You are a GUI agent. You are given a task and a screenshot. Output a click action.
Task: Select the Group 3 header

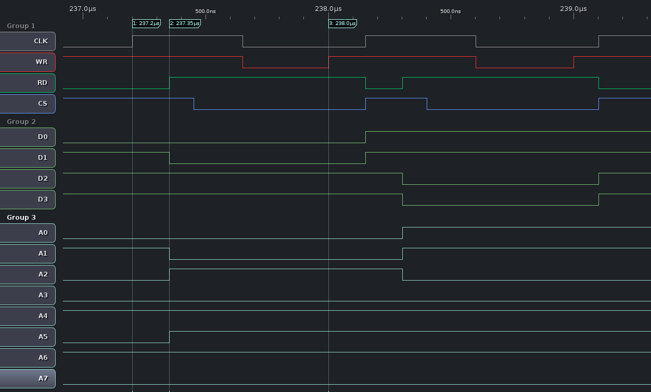point(21,217)
